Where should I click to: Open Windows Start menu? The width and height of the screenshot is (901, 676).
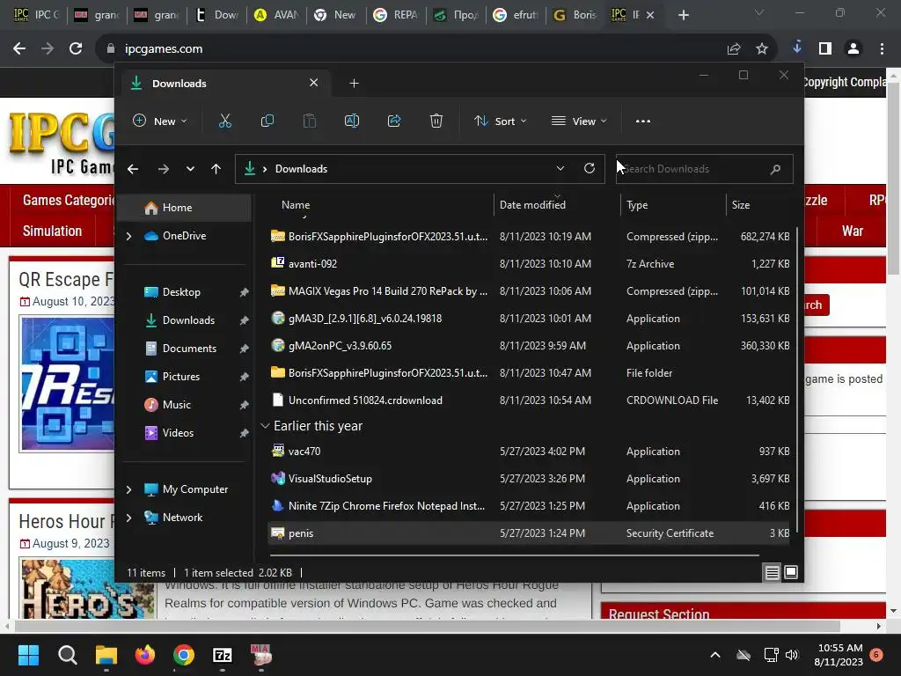(28, 655)
